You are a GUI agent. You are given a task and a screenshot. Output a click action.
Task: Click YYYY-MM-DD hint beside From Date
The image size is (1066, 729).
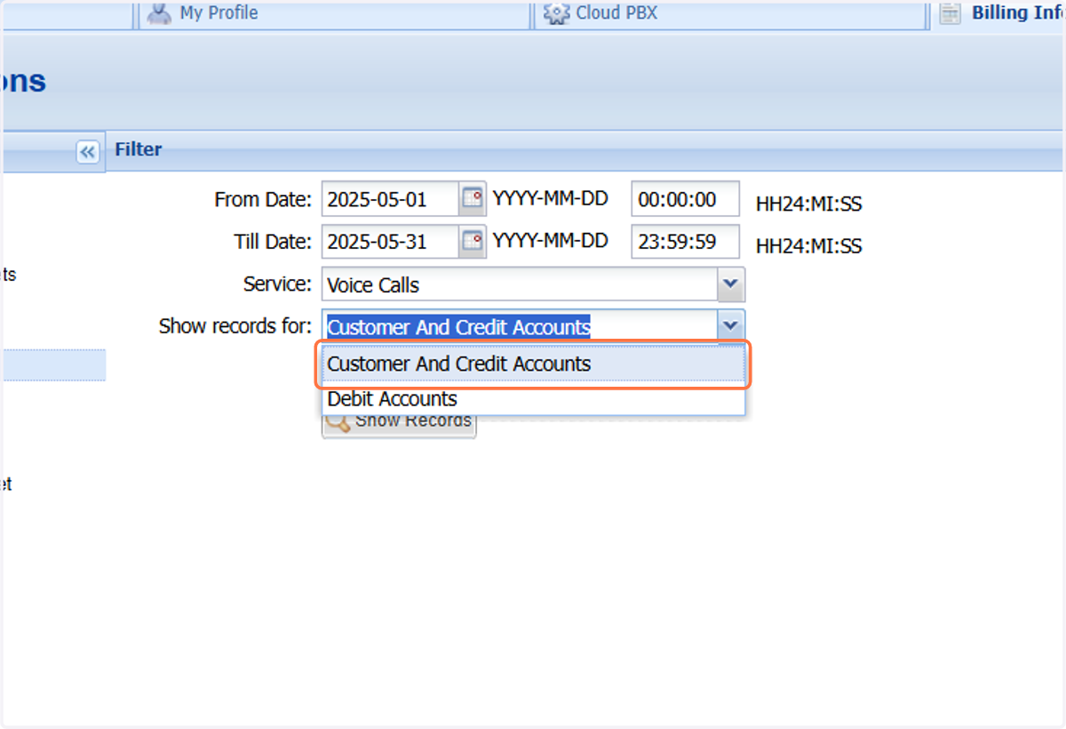[551, 198]
